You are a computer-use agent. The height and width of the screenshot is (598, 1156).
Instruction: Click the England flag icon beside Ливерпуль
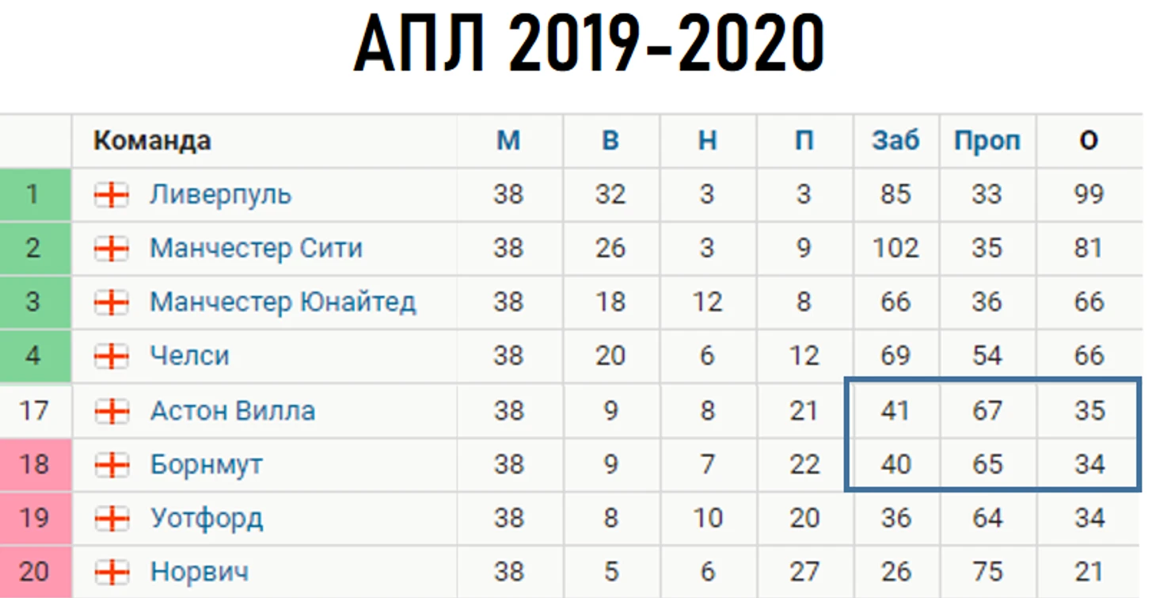click(x=112, y=195)
